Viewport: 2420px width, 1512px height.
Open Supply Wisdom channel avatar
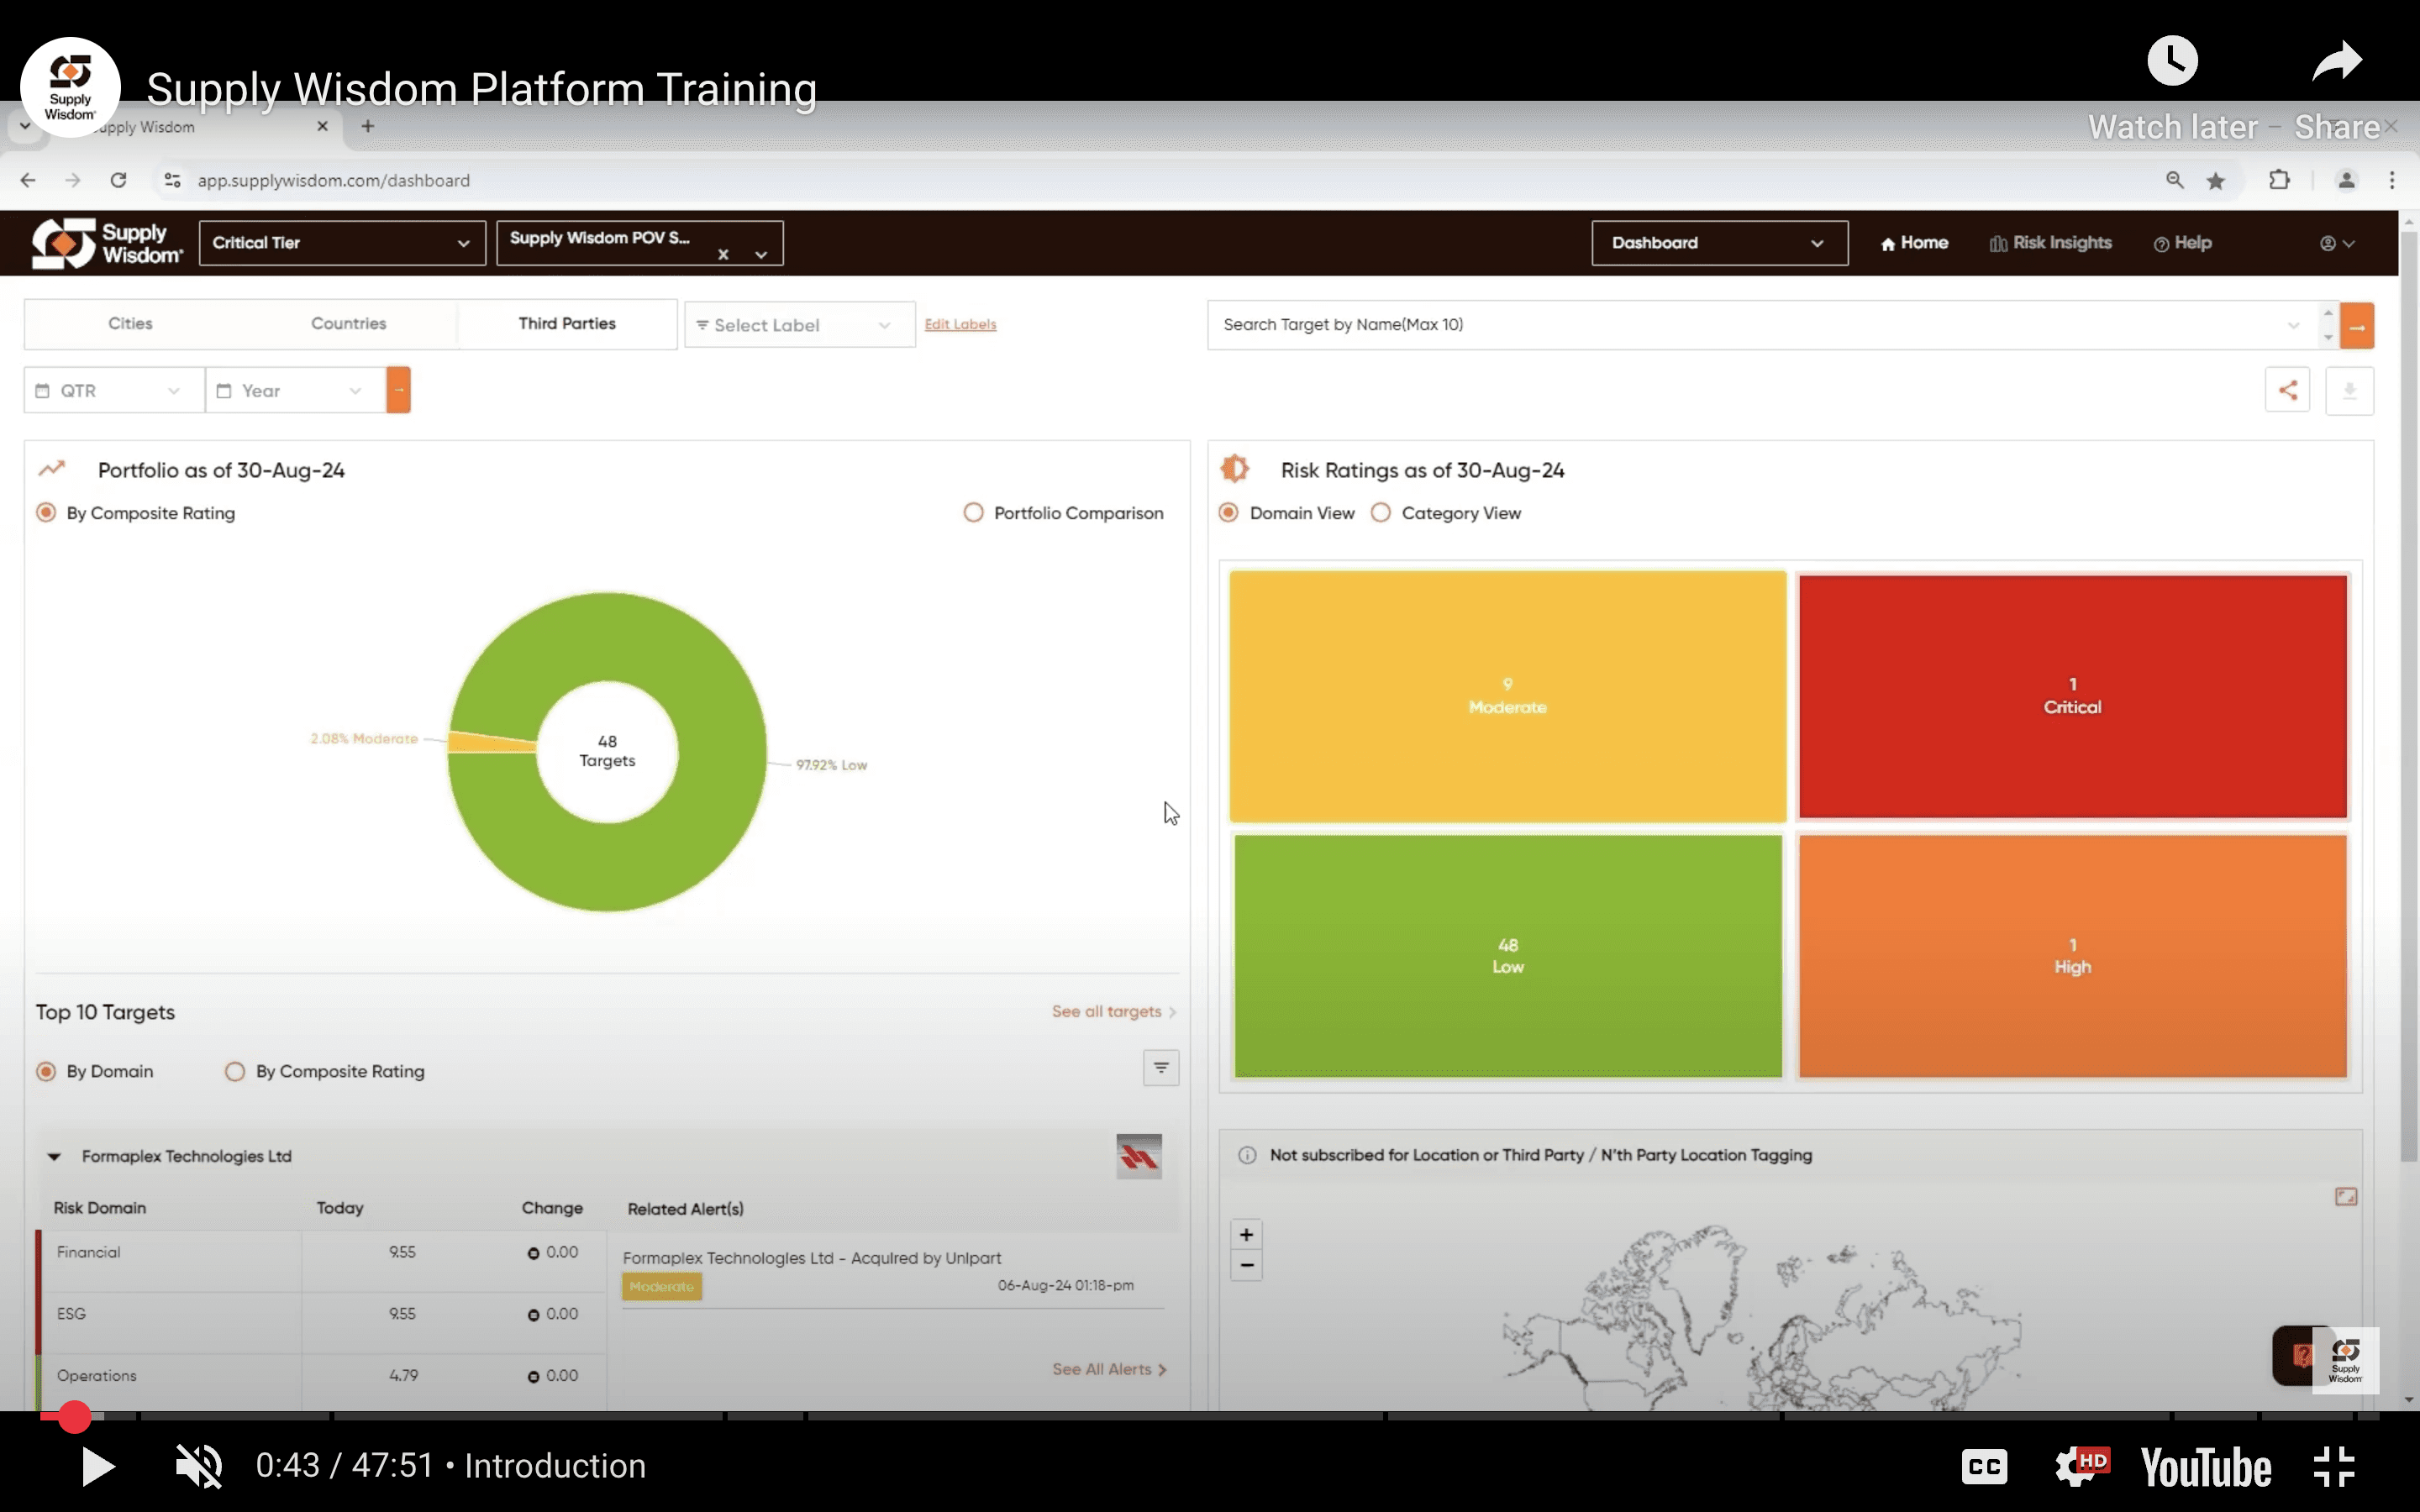[x=70, y=87]
